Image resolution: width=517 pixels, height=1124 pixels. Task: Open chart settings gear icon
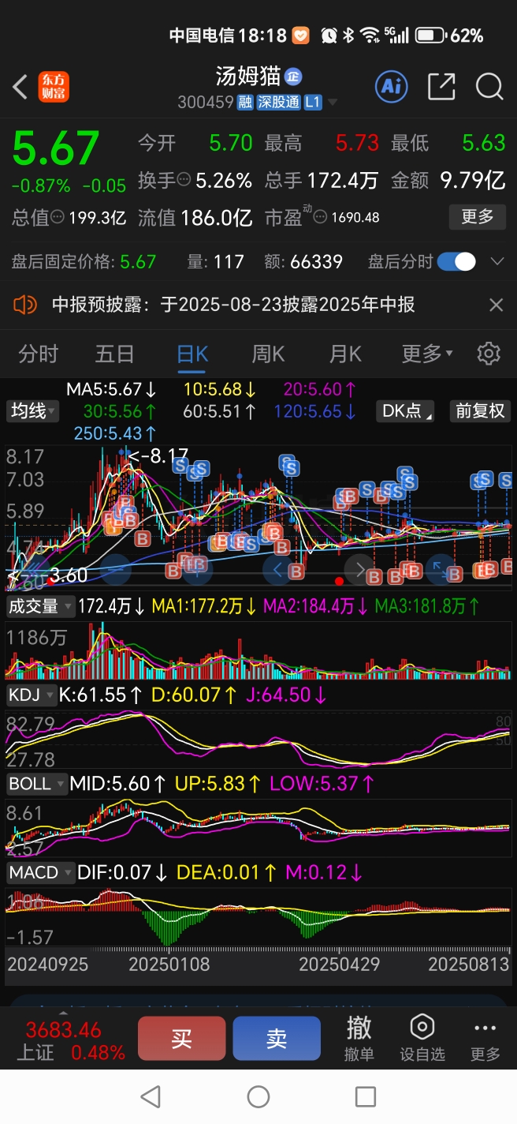[489, 354]
